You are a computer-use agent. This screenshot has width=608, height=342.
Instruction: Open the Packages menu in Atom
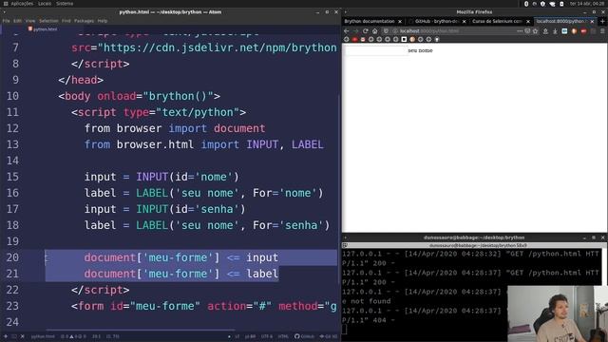[84, 21]
